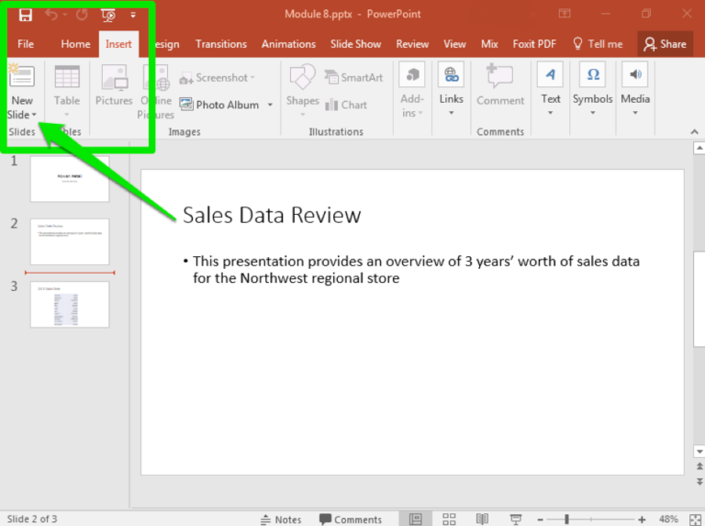Click the Share button
Screen dimensions: 705x526
pyautogui.click(x=665, y=44)
